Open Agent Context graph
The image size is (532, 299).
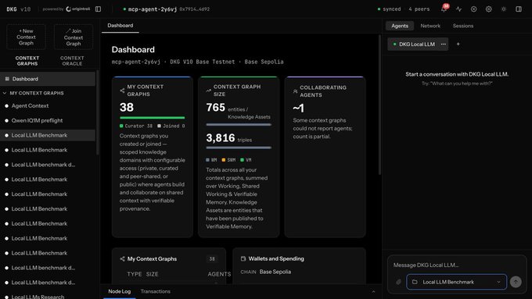pyautogui.click(x=48, y=105)
